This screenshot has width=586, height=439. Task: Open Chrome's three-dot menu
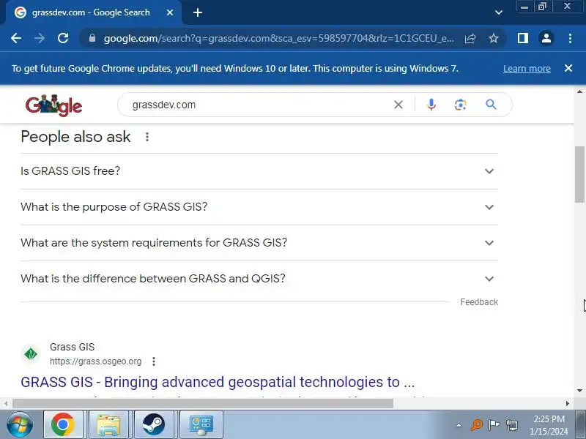(x=570, y=38)
